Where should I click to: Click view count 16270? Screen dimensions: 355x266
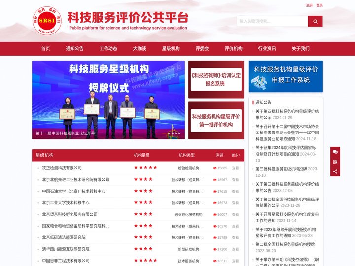point(222,226)
